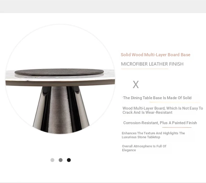Click 'Crack And Is Wear-Resistant' line

(x=147, y=112)
